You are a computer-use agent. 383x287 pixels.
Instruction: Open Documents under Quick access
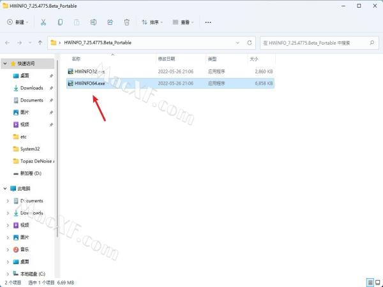(31, 100)
